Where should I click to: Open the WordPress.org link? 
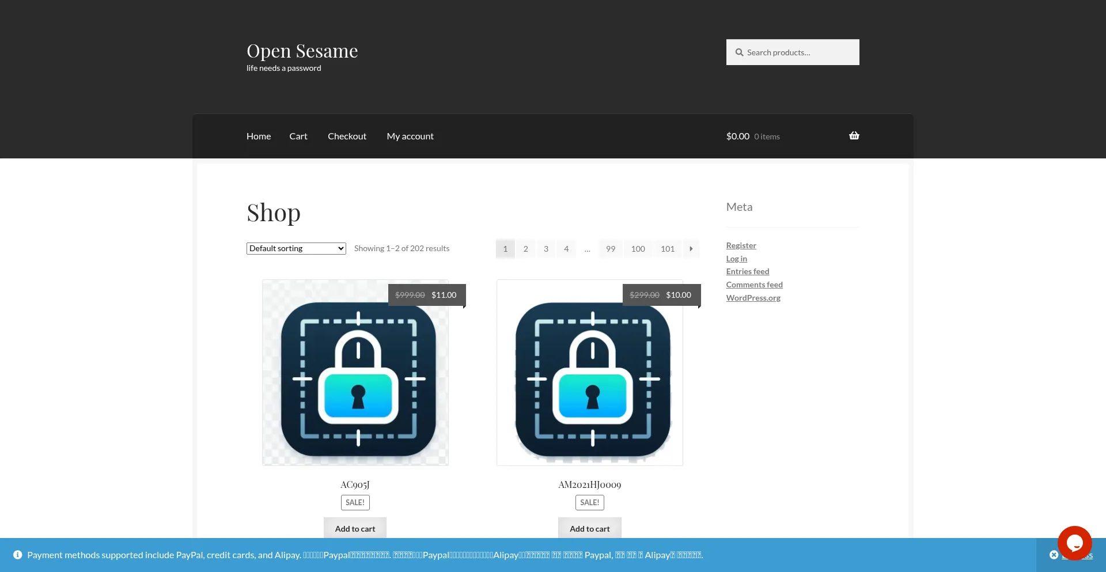753,298
